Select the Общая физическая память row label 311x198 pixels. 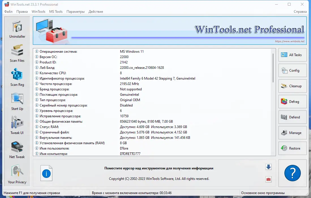(x=61, y=122)
